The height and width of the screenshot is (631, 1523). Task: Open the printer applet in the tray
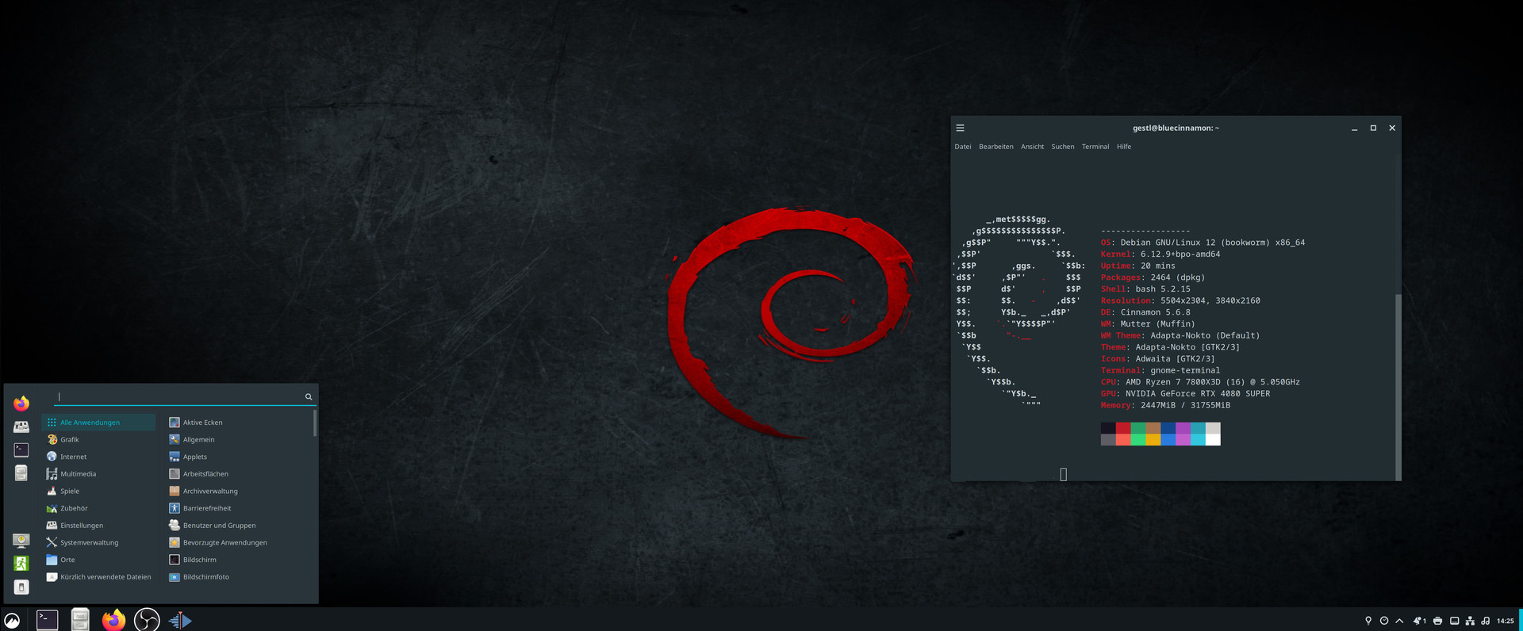1437,621
